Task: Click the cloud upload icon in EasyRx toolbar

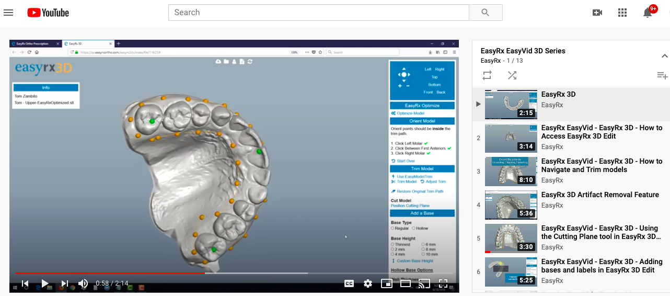Action: click(x=218, y=62)
